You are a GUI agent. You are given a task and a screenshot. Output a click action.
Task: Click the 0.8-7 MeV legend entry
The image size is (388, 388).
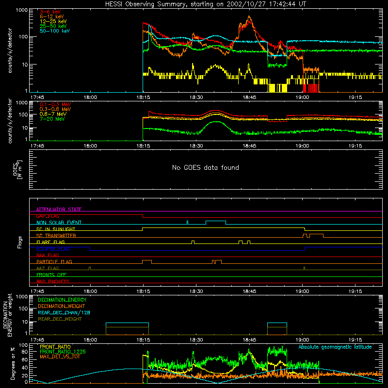pyautogui.click(x=53, y=114)
